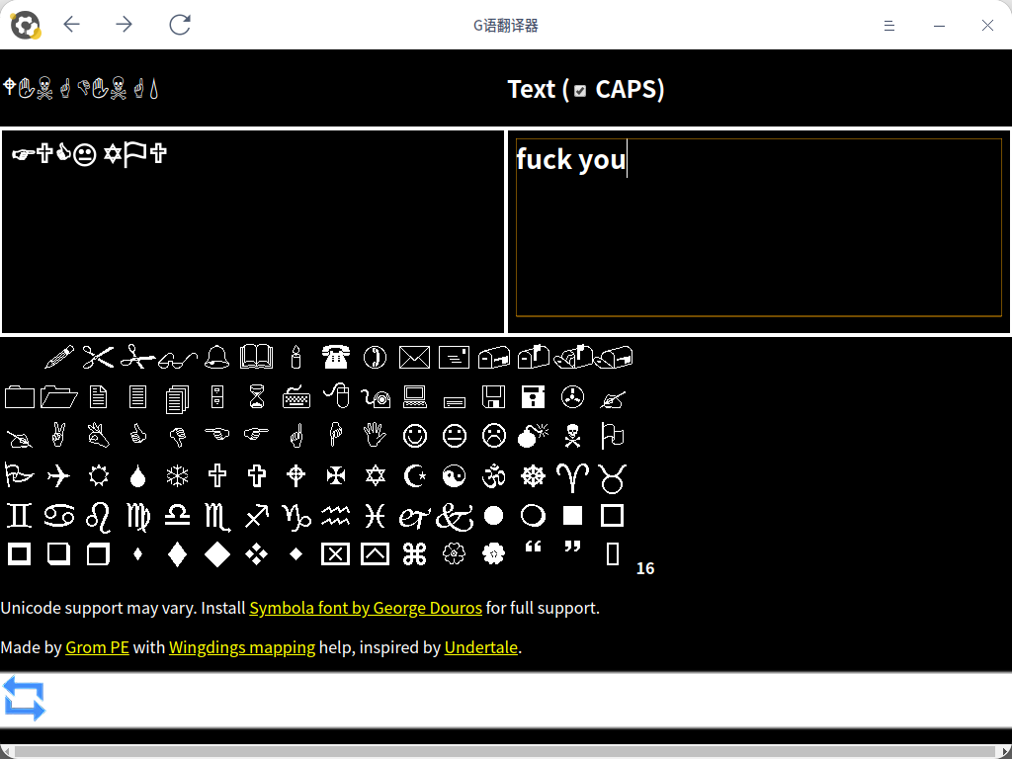Select the scissors symbol
The height and width of the screenshot is (759, 1012).
pyautogui.click(x=98, y=357)
